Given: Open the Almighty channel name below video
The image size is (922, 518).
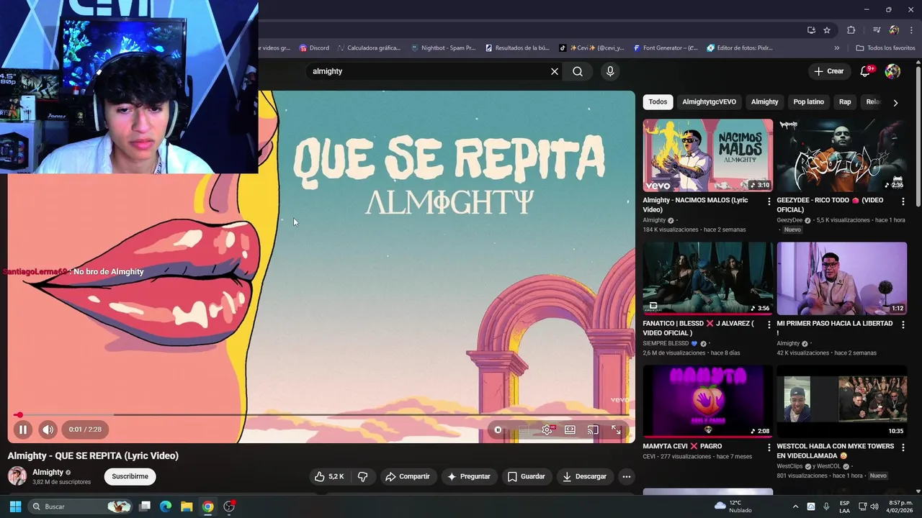Looking at the screenshot, I should coord(48,472).
